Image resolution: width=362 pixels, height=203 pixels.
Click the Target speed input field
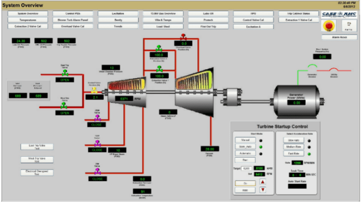click(x=246, y=169)
